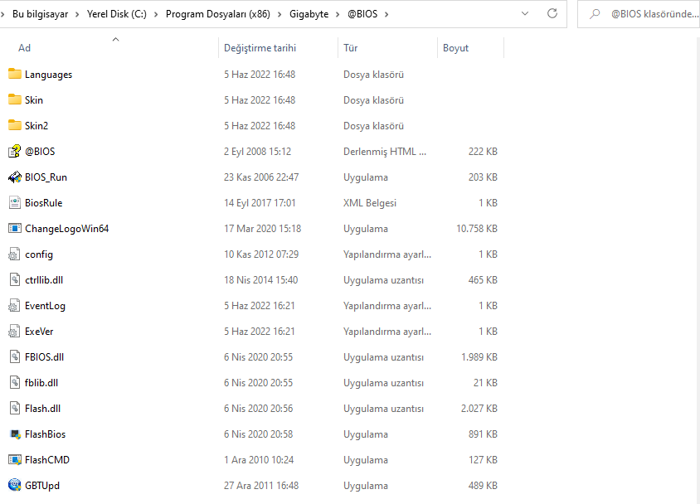Viewport: 700px width, 504px height.
Task: Click date 14 Eyl 2017 17:01
Action: coord(260,202)
